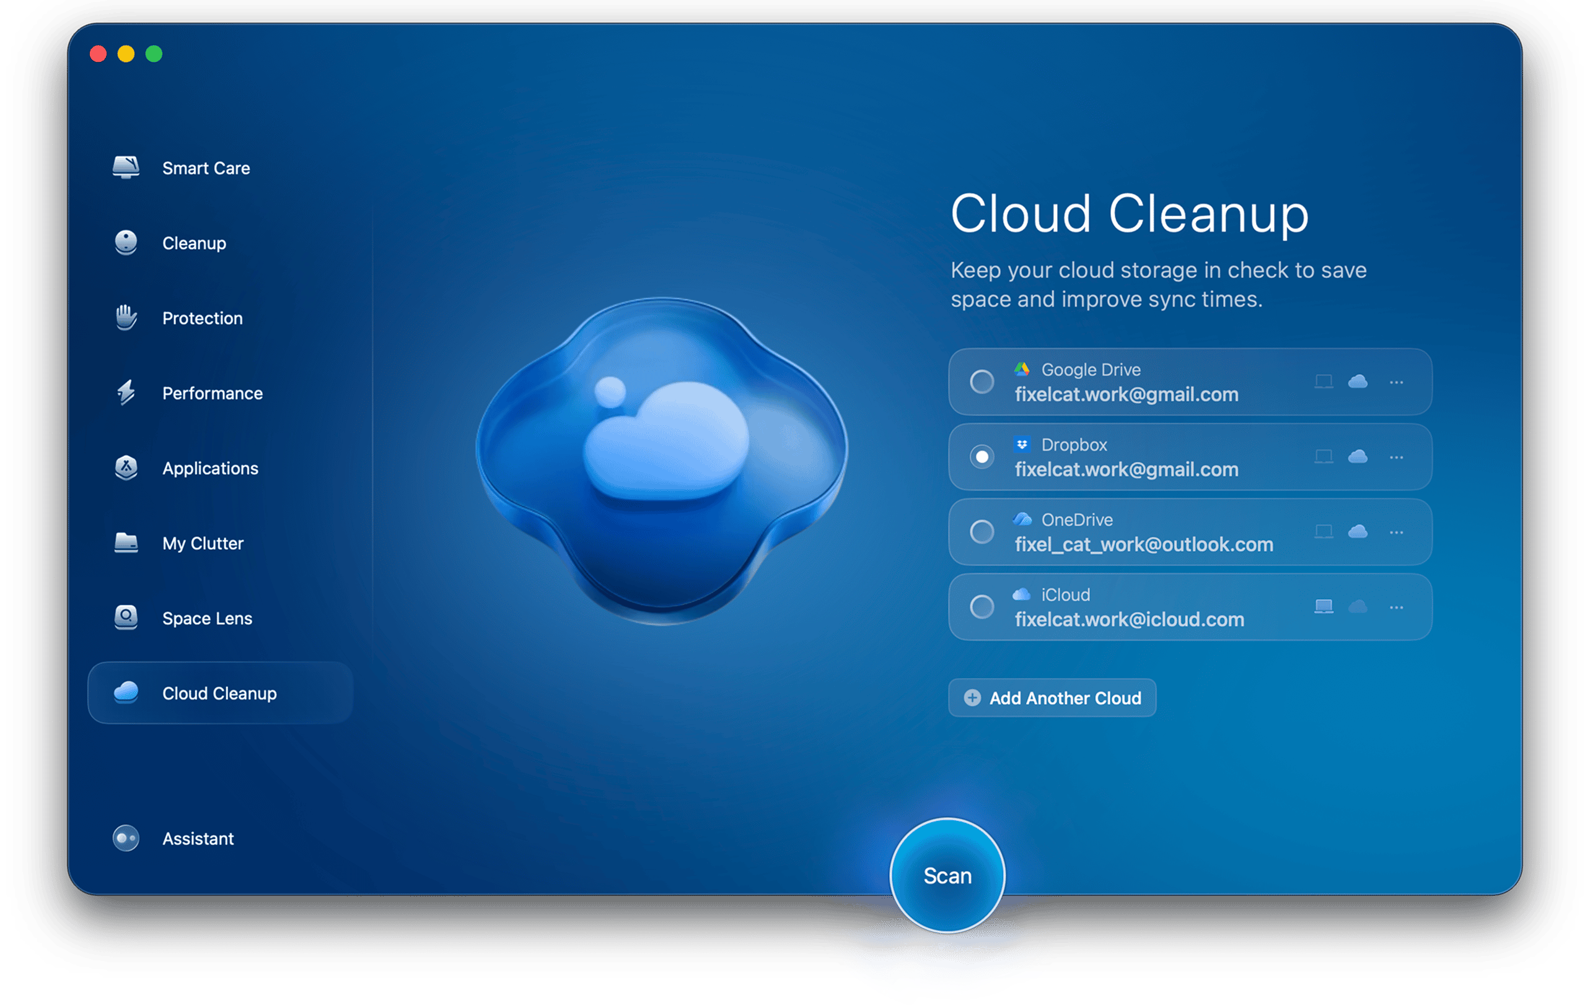Viewport: 1590px width, 1008px height.
Task: Open the Applications section
Action: [x=209, y=468]
